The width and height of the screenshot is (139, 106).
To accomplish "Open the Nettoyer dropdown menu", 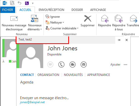I will coord(63,23).
